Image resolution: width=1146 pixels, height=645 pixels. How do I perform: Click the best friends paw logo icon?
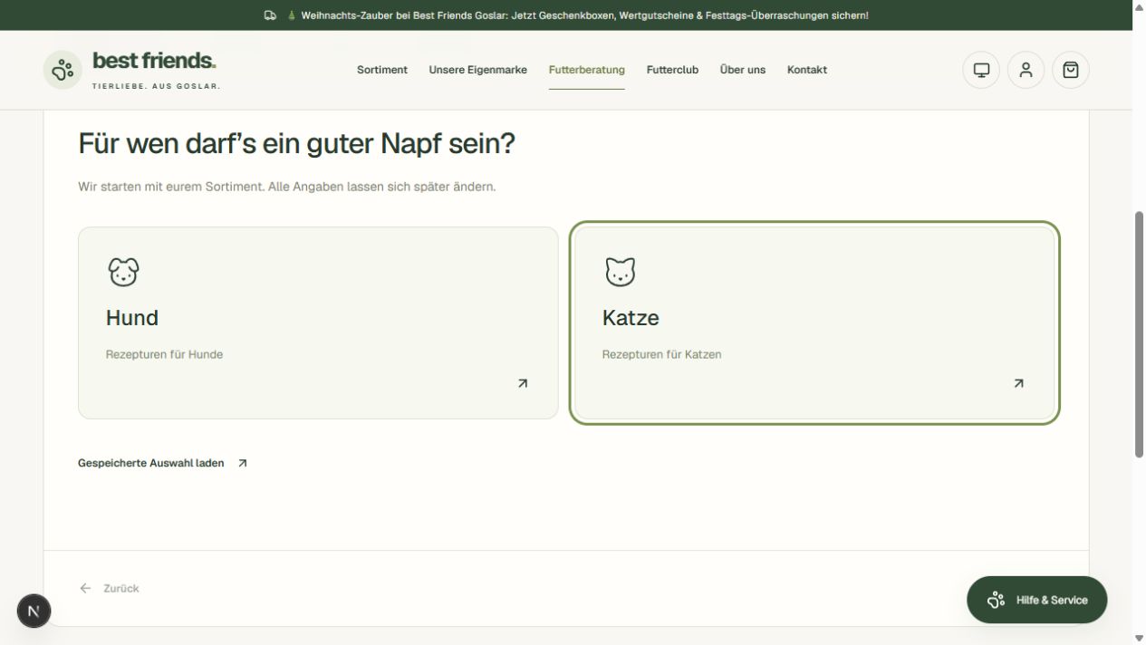tap(63, 70)
